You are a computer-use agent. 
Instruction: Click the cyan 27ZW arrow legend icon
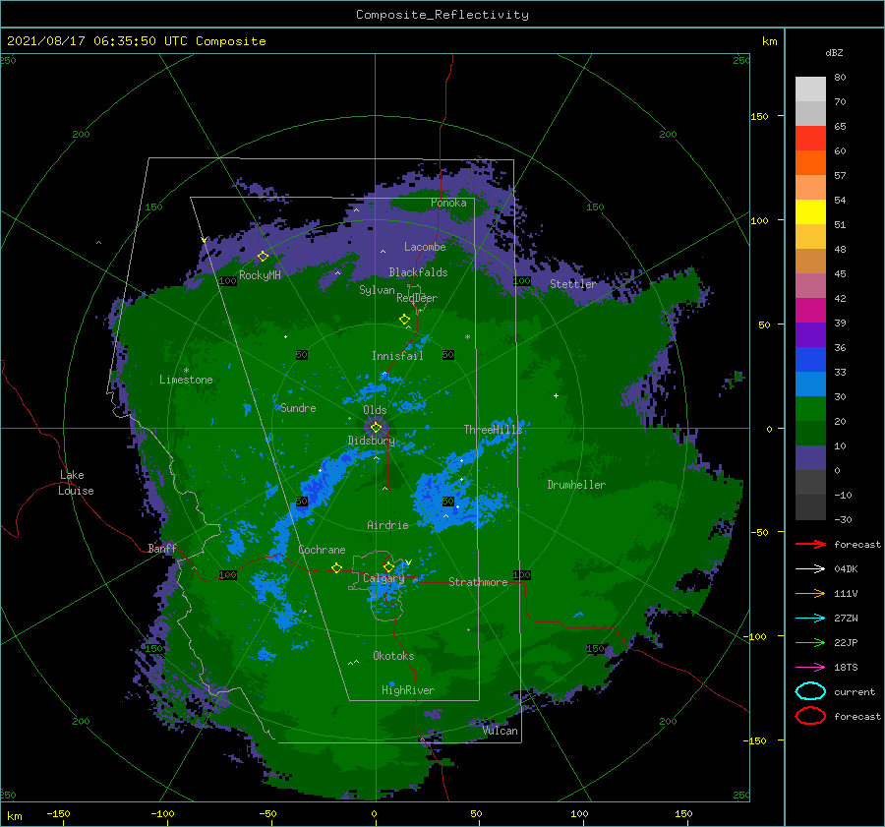tap(810, 619)
